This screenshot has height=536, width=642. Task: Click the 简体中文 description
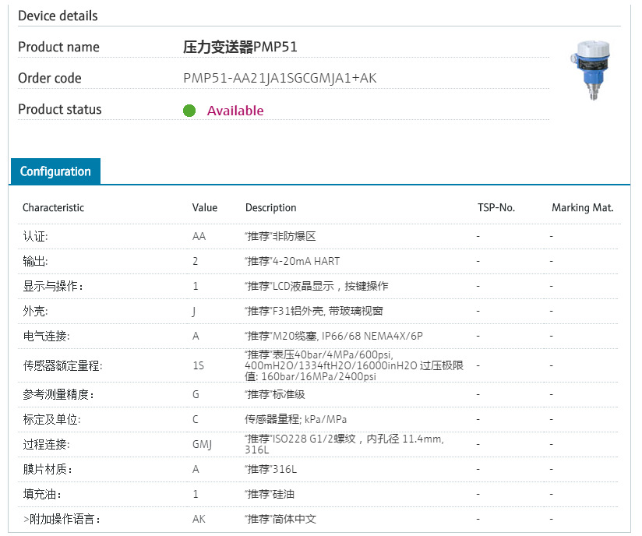pyautogui.click(x=280, y=519)
